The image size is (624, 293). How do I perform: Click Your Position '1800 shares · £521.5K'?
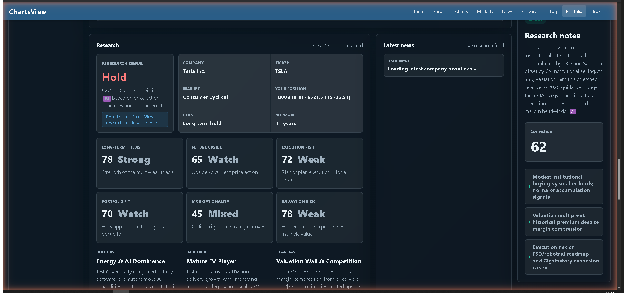[313, 97]
